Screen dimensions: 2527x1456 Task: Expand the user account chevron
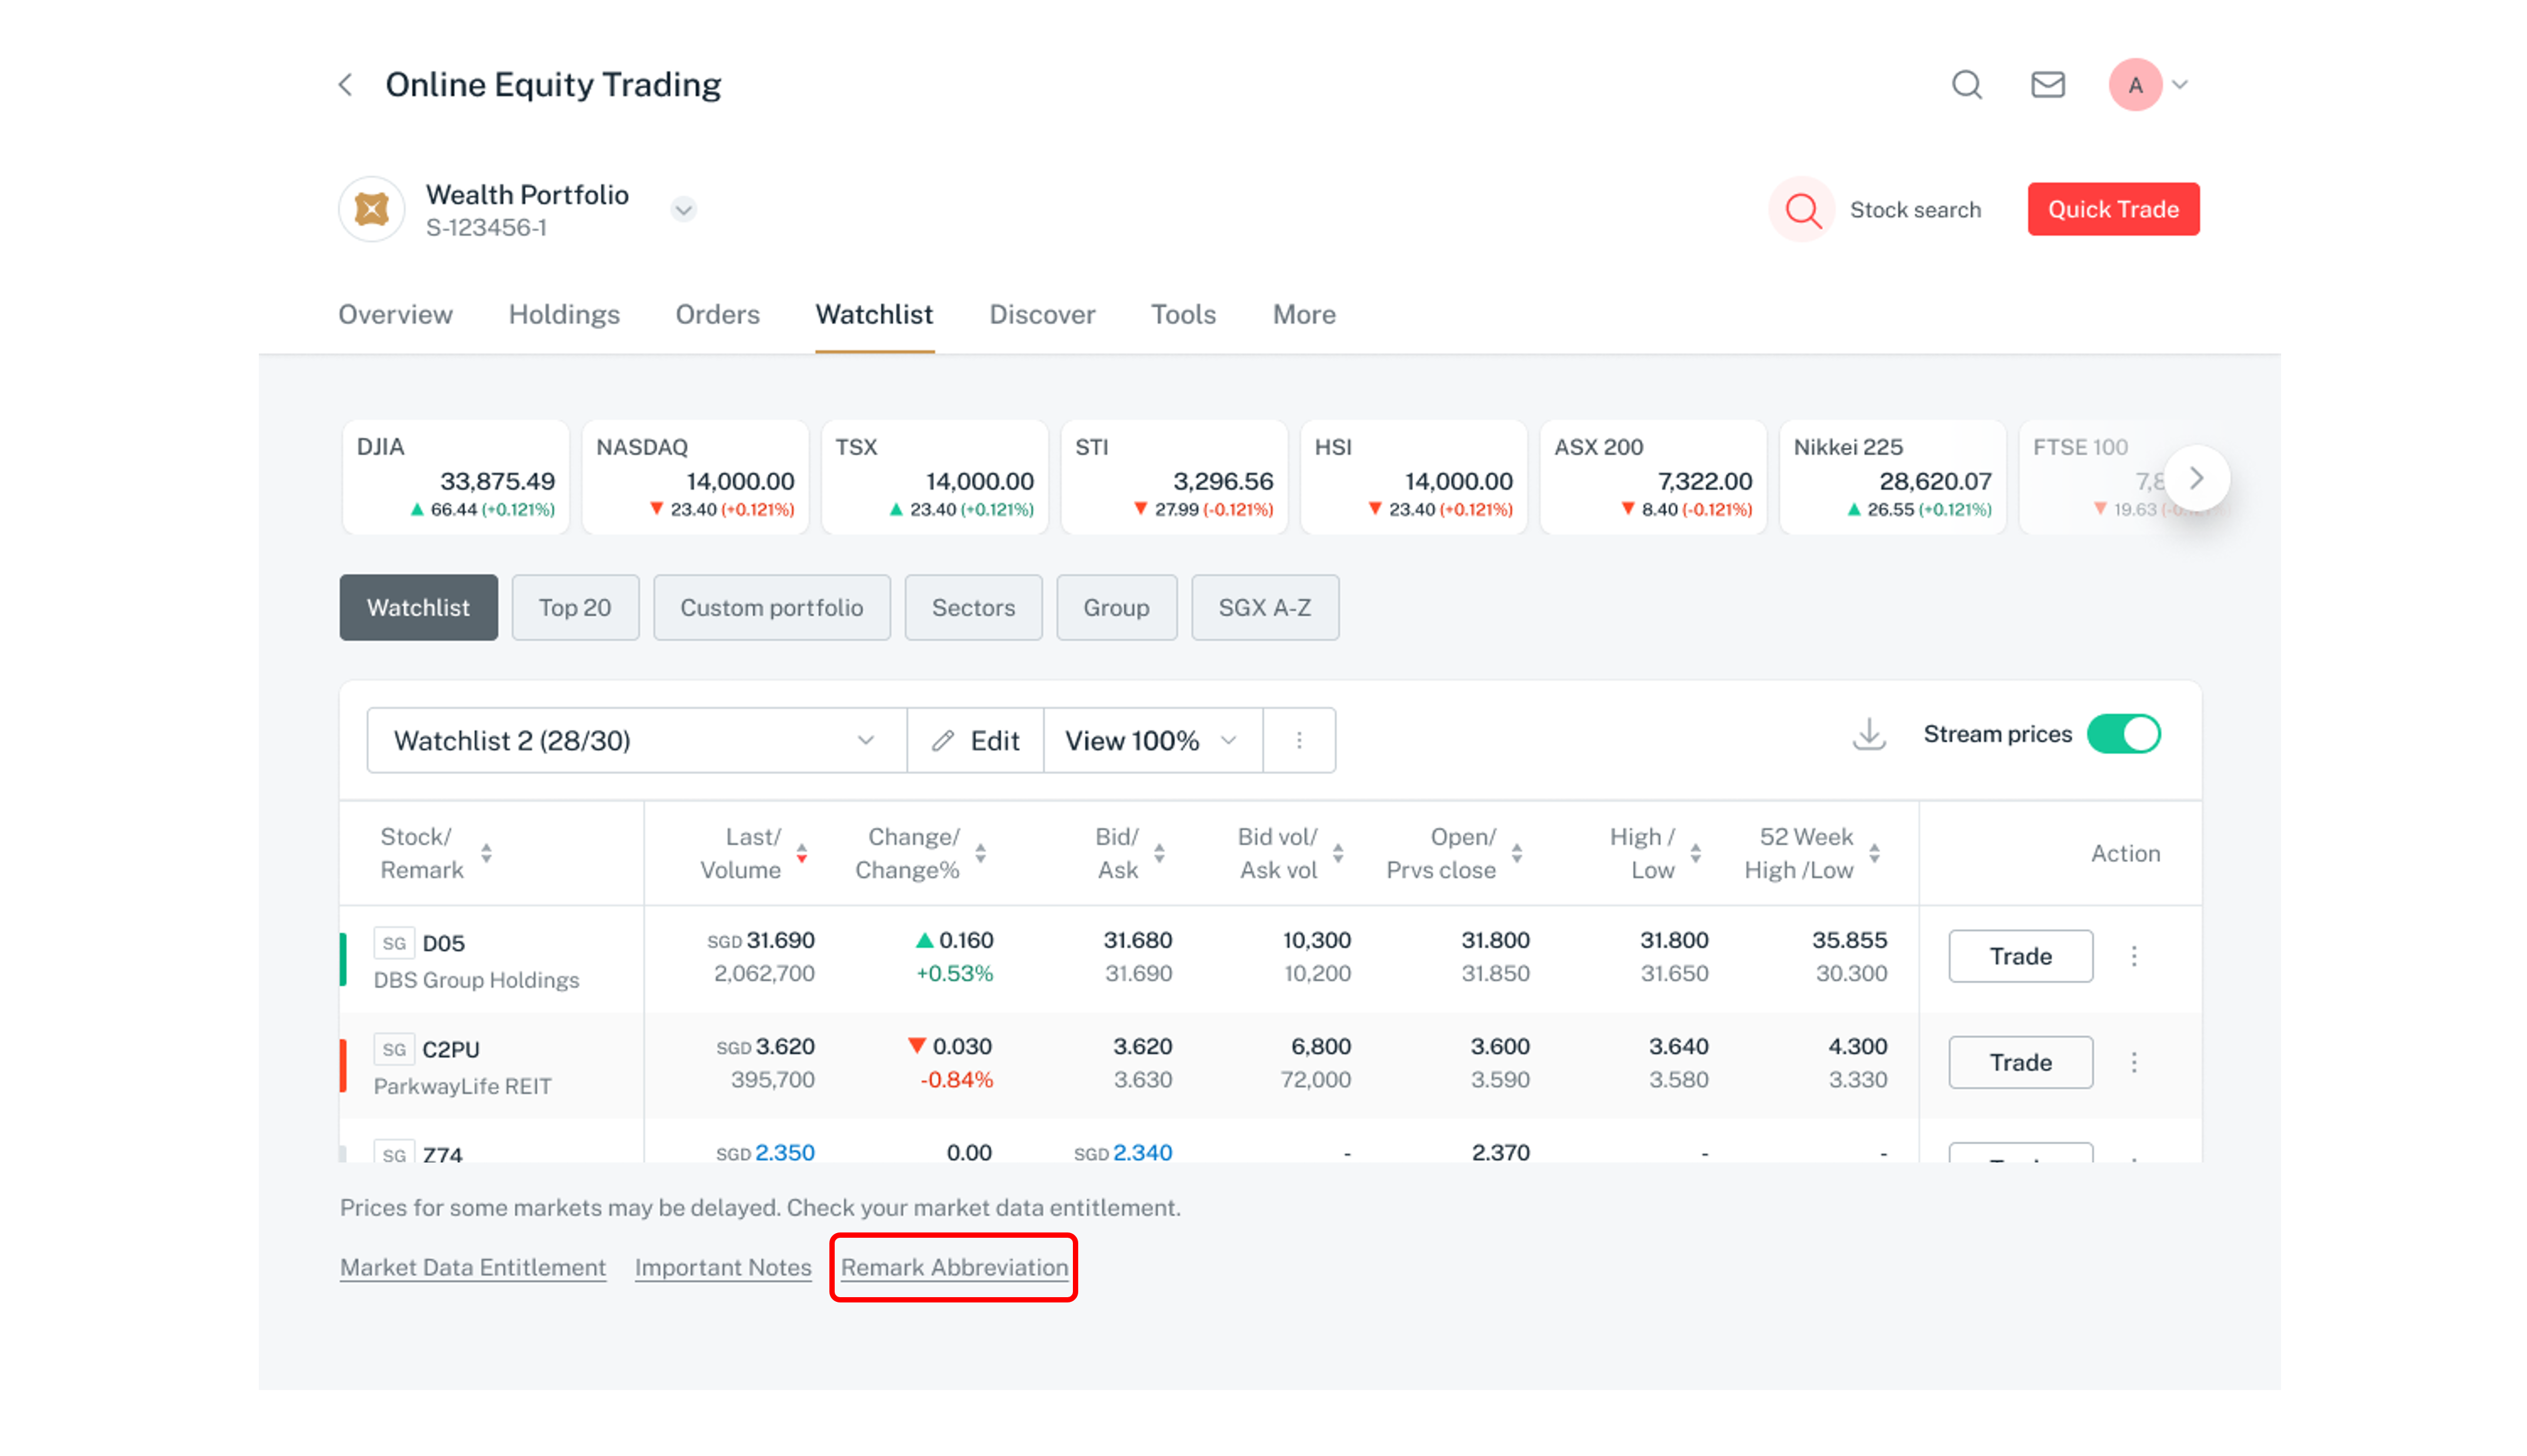click(2180, 85)
